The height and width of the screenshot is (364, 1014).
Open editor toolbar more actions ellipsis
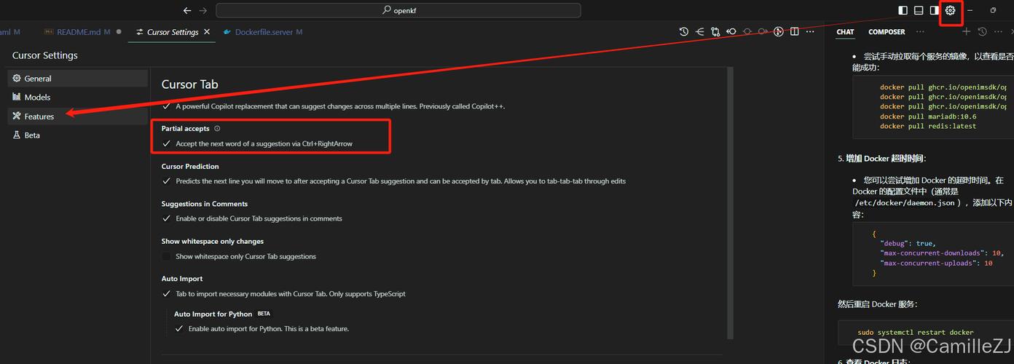[x=811, y=32]
